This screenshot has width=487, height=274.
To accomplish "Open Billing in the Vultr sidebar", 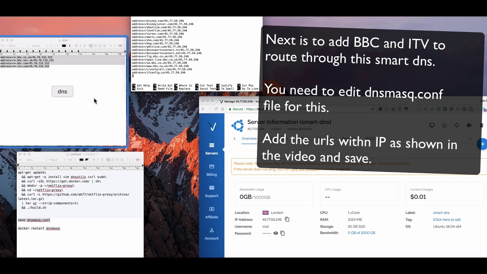I will pyautogui.click(x=212, y=170).
